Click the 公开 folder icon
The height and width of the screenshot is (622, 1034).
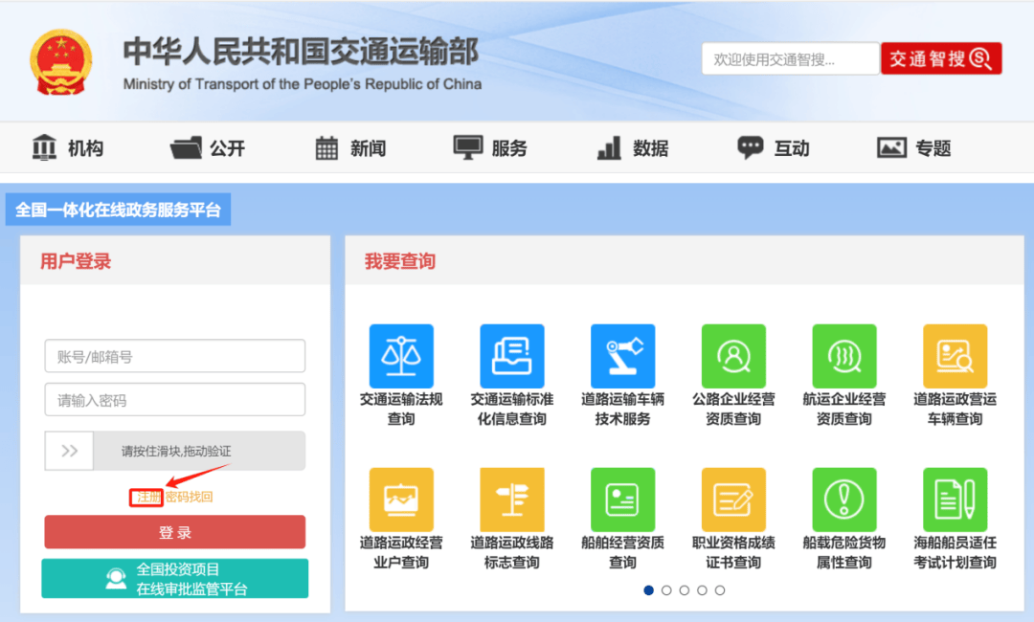point(186,147)
